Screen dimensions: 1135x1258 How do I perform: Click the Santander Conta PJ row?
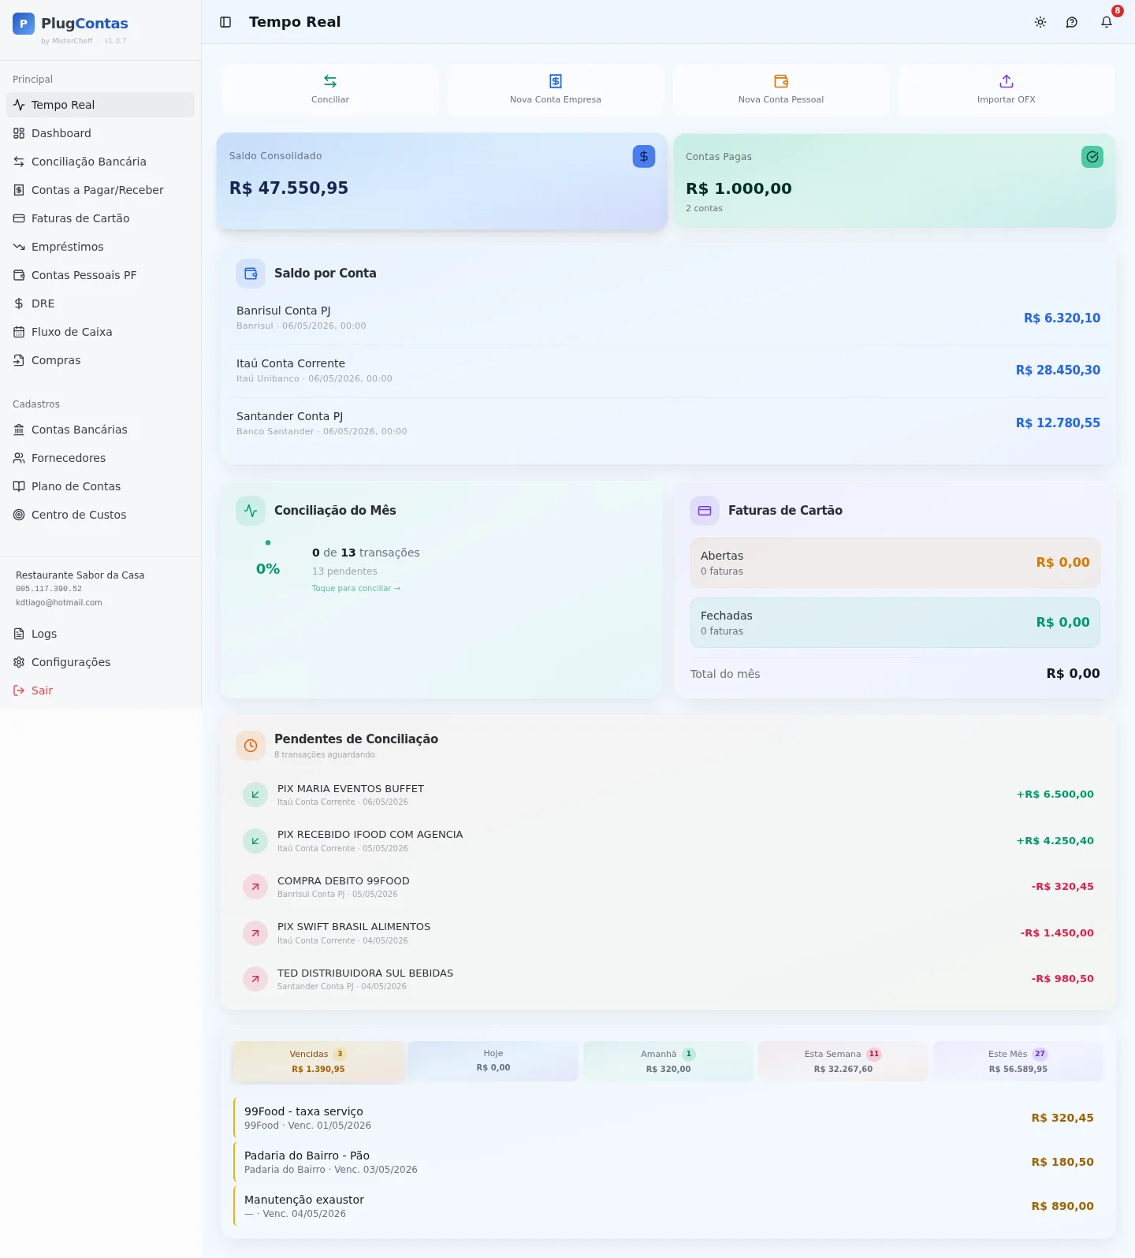tap(668, 423)
